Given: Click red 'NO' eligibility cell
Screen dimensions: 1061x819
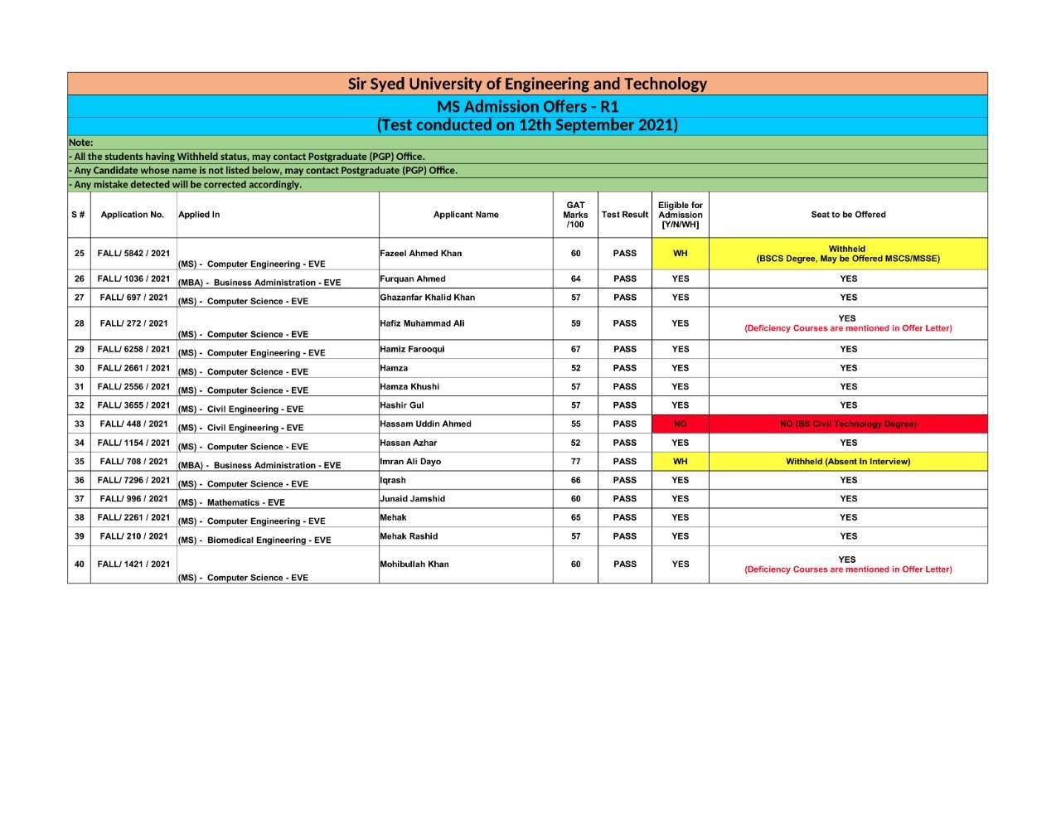Looking at the screenshot, I should pyautogui.click(x=681, y=424).
